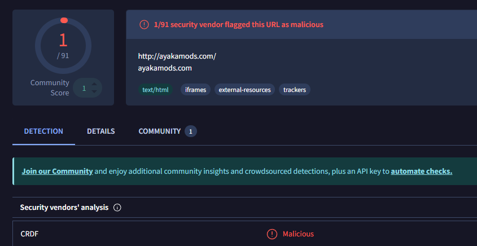The width and height of the screenshot is (477, 246).
Task: Click the URL http://ayakamods.com/
Action: [x=177, y=56]
